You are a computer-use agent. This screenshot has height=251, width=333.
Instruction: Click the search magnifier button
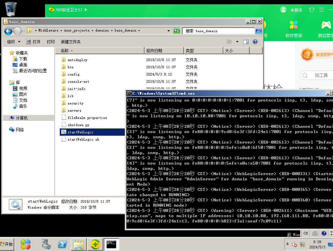coord(258,31)
